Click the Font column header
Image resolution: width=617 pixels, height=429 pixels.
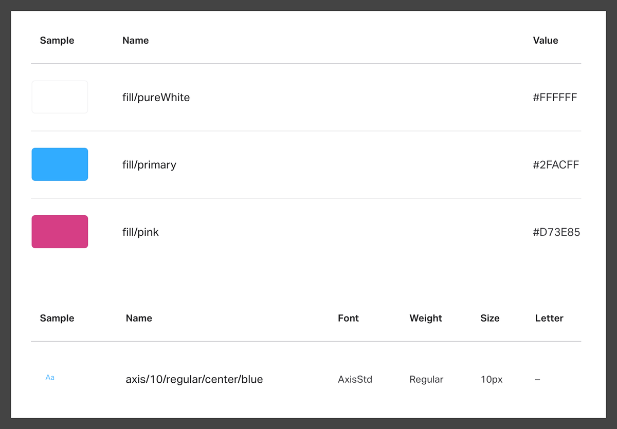tap(348, 318)
